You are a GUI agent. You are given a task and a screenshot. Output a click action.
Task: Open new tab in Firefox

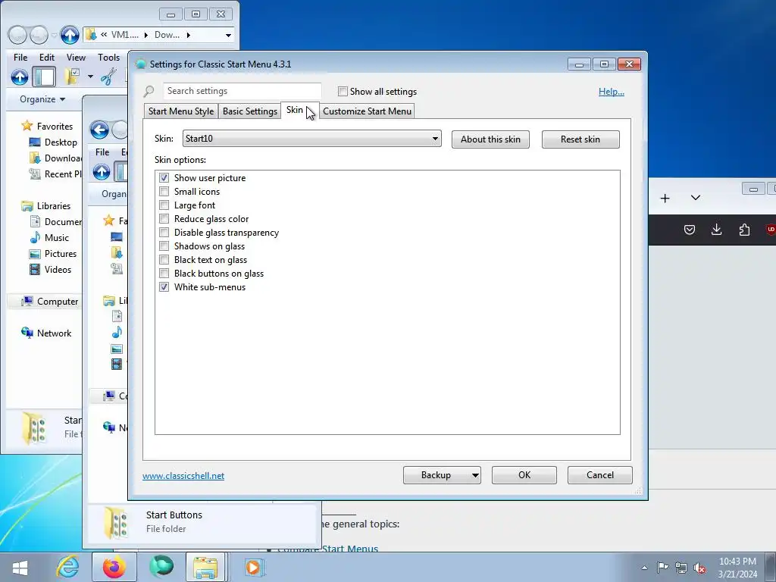[665, 199]
